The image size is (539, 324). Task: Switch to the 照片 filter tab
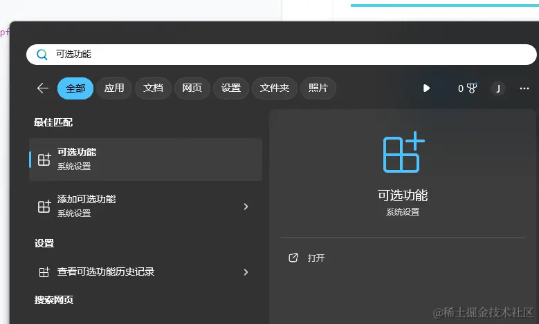[318, 88]
